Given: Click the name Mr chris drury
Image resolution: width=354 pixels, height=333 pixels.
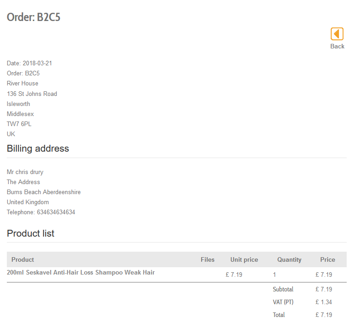Looking at the screenshot, I should (25, 172).
